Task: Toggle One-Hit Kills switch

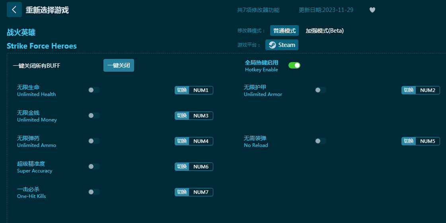Action: [93, 192]
